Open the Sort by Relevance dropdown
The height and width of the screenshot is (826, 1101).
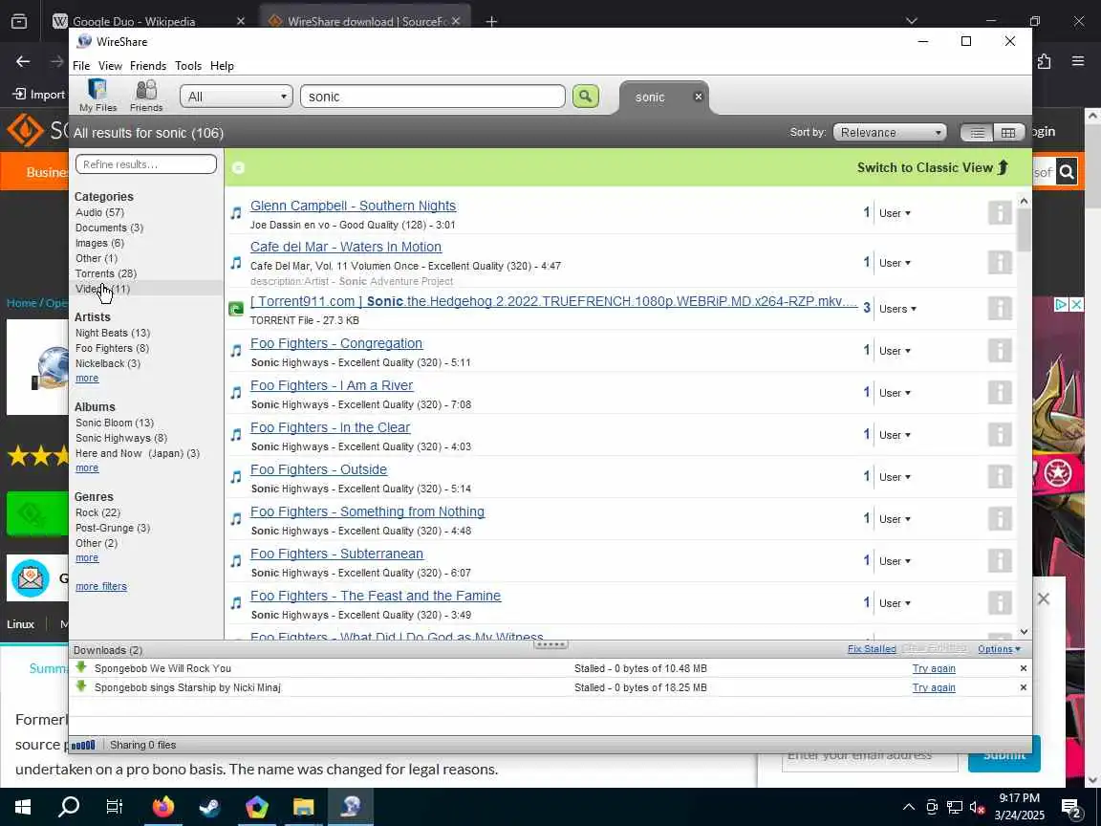(x=890, y=133)
